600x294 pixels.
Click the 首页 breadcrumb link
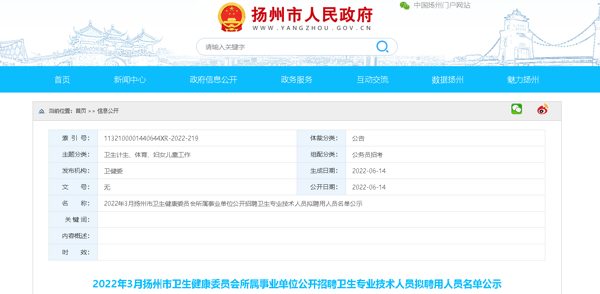(x=81, y=111)
